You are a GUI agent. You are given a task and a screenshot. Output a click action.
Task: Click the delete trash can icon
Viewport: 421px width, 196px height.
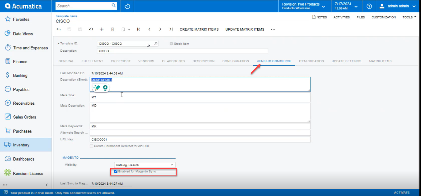[112, 29]
